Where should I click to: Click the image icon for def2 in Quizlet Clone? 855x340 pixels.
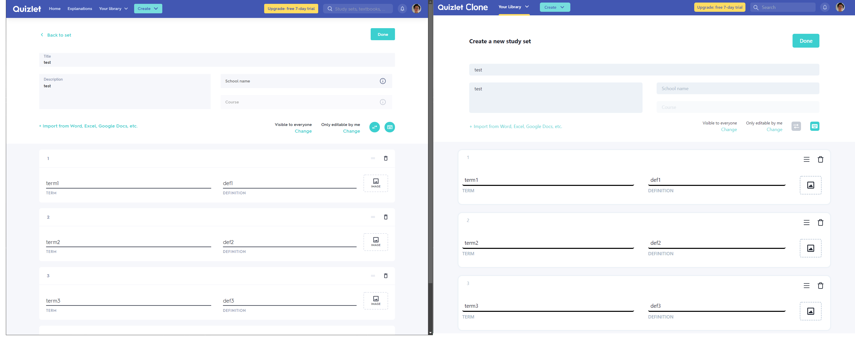[811, 248]
